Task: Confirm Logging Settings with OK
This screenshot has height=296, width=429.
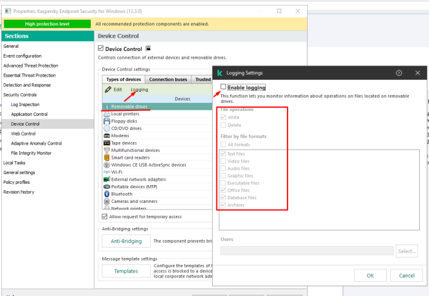Action: [x=370, y=276]
